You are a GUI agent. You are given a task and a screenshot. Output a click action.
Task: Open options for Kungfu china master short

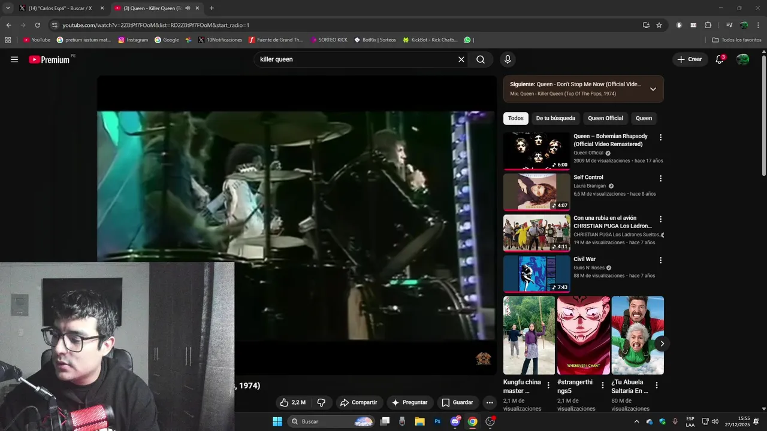tap(548, 386)
